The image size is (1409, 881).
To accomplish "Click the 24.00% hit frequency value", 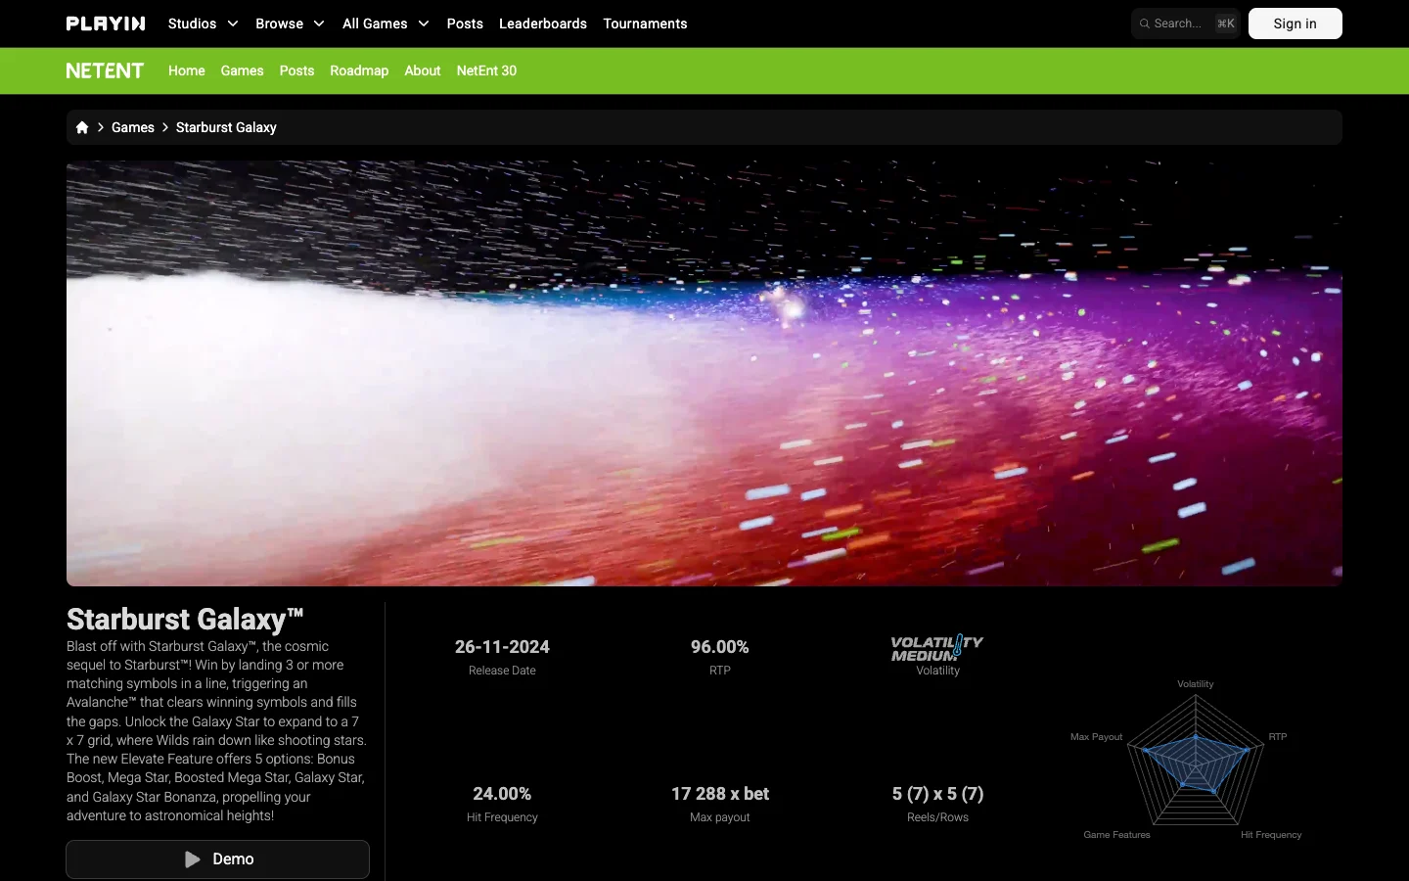I will [x=502, y=794].
